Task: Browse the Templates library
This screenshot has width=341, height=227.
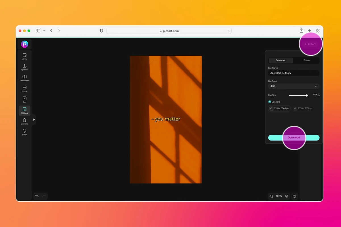Action: (24, 78)
